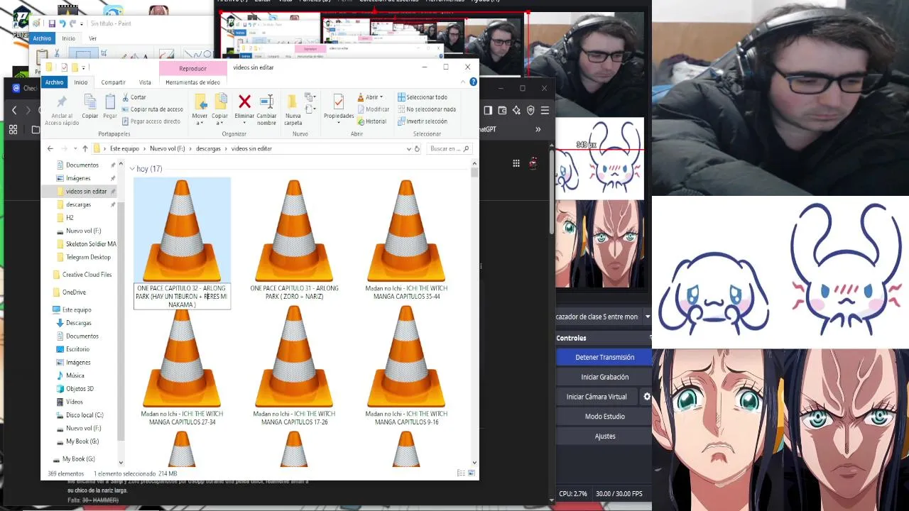Click Copiar ruta de acceso
The height and width of the screenshot is (511, 909).
click(152, 109)
